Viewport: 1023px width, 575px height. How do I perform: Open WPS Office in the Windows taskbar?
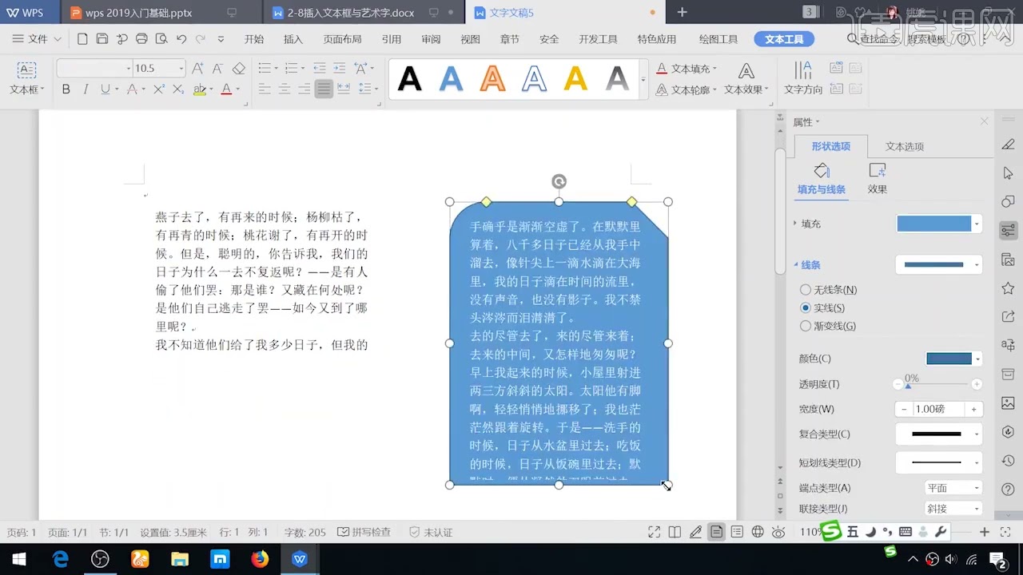click(x=300, y=559)
